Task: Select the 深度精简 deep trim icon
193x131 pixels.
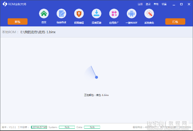Action: click(x=96, y=14)
